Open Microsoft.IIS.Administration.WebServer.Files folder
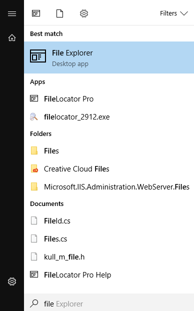 pyautogui.click(x=109, y=187)
